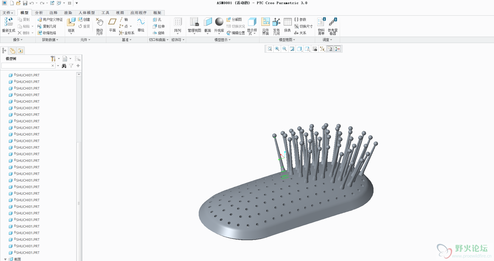
Task: Click the model tree search input field
Action: click(x=26, y=66)
